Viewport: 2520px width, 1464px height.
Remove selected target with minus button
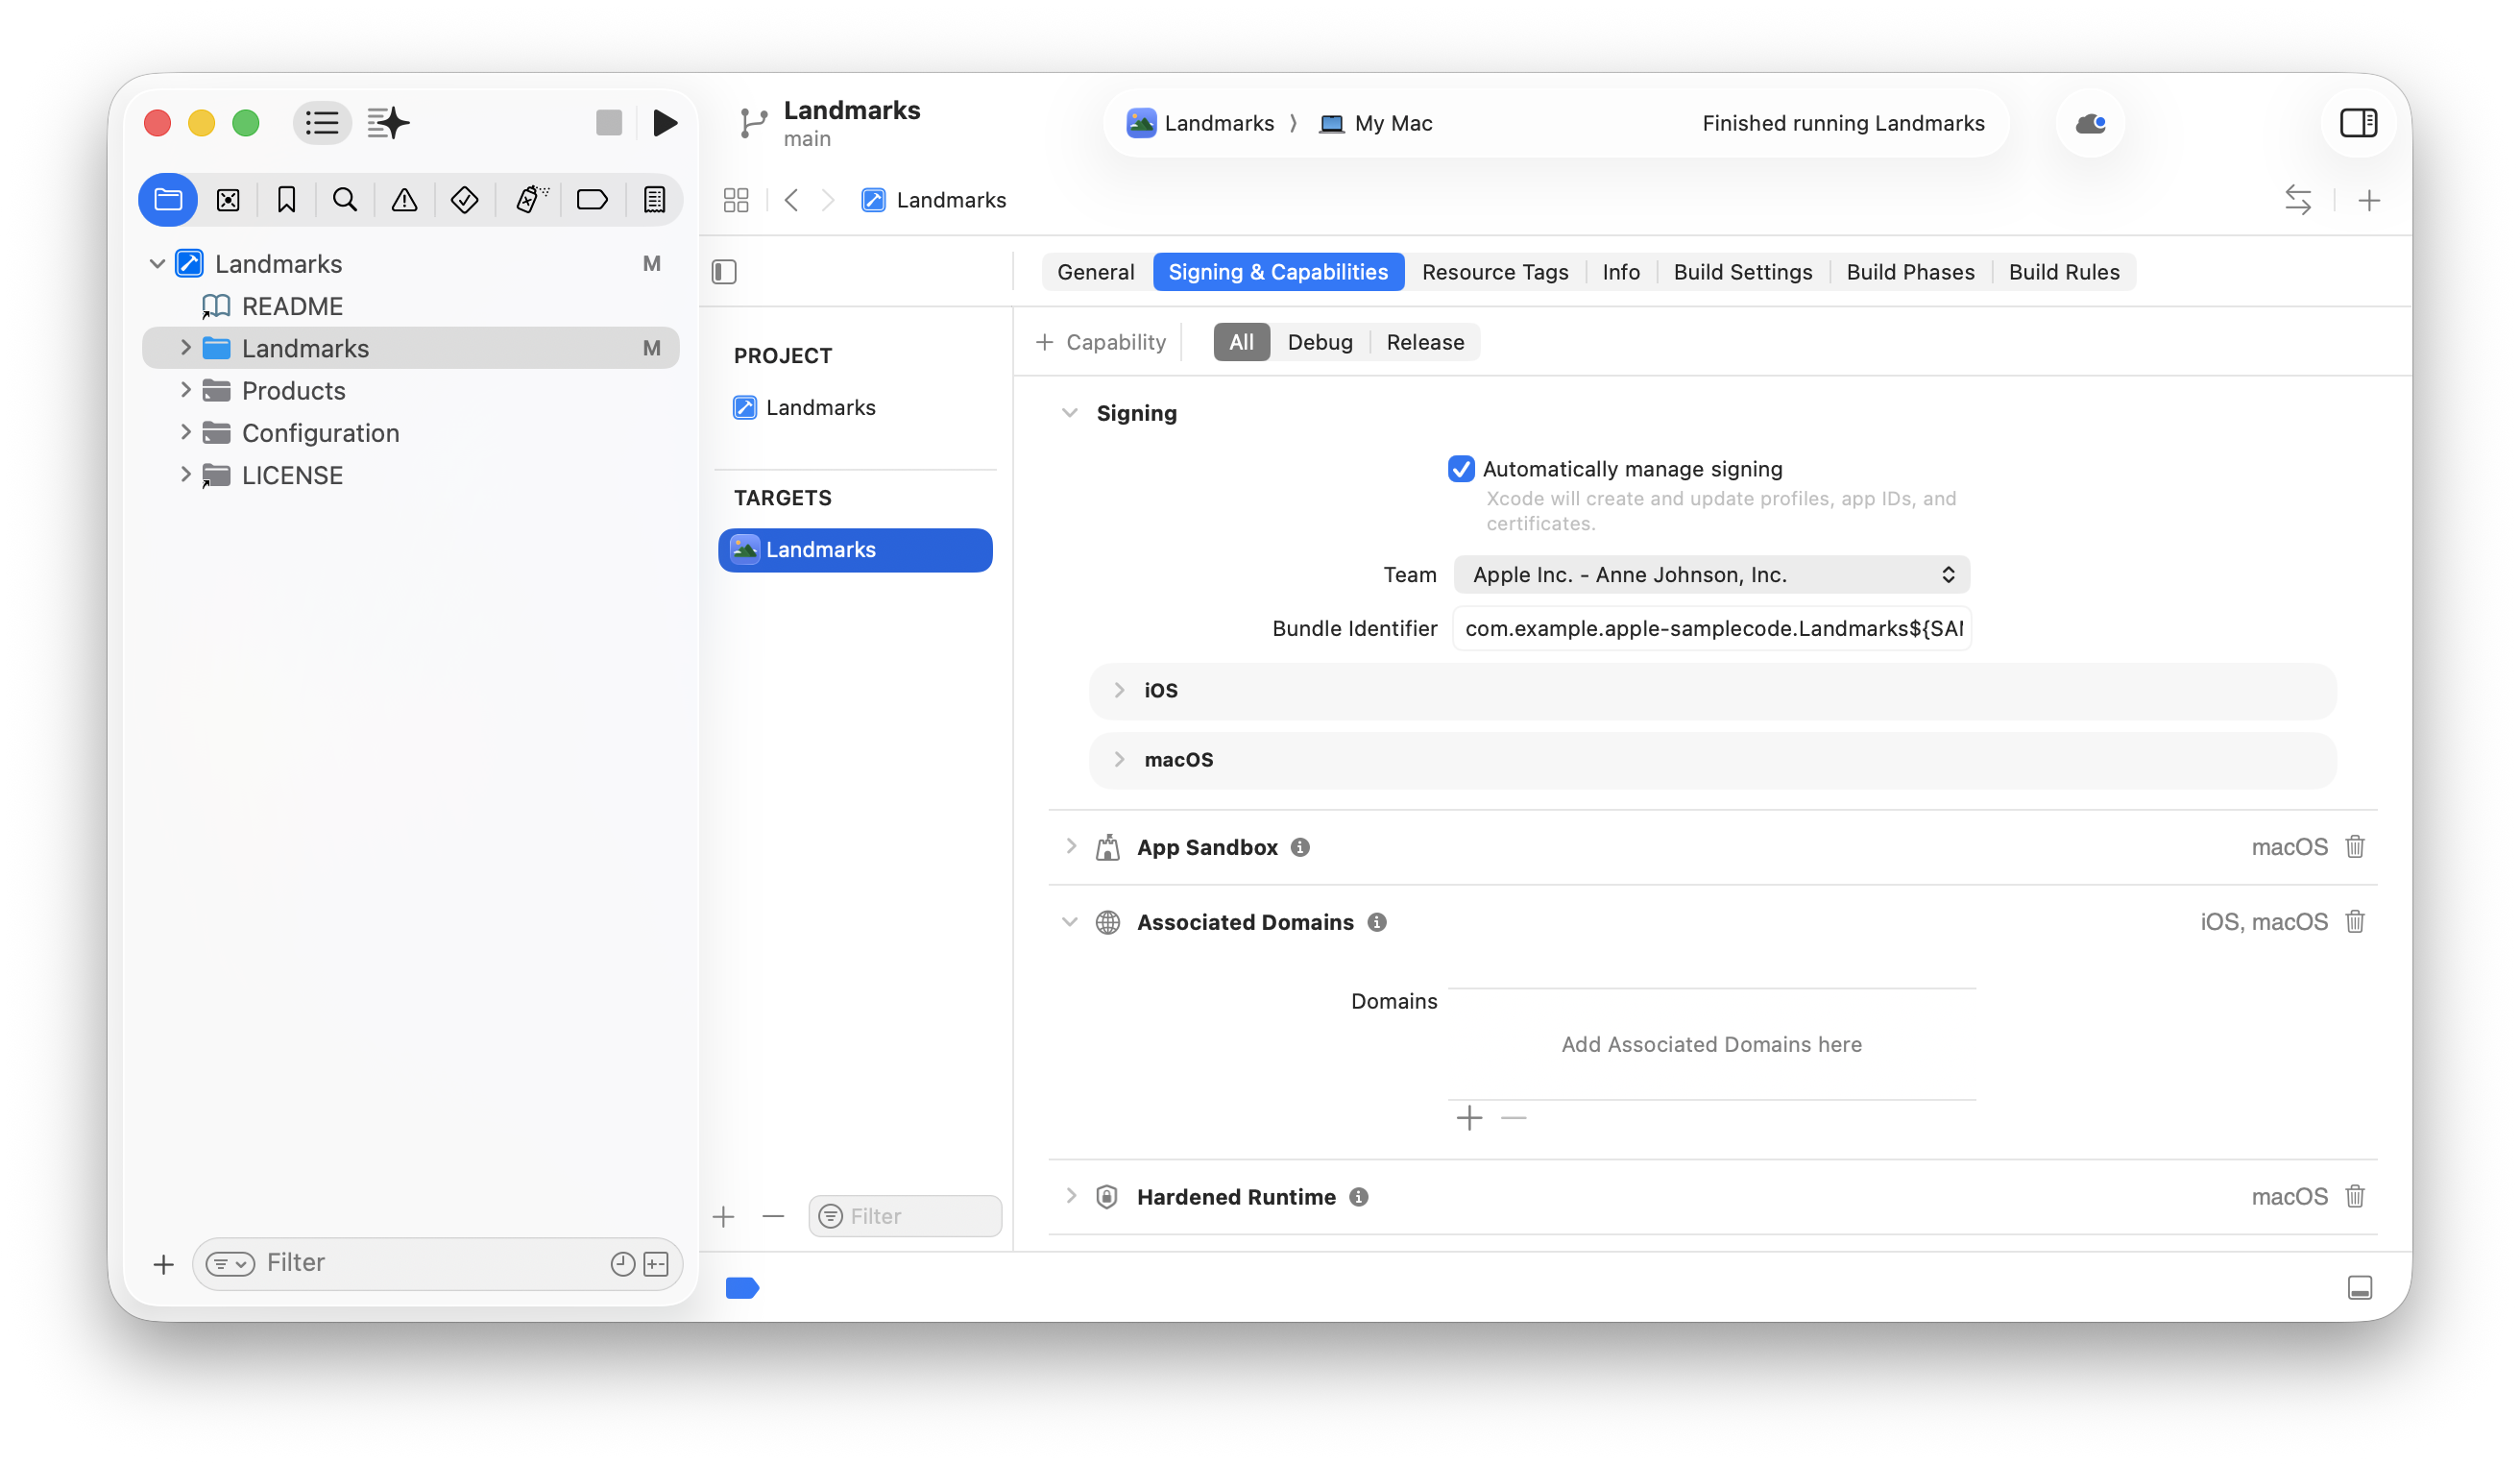tap(773, 1217)
